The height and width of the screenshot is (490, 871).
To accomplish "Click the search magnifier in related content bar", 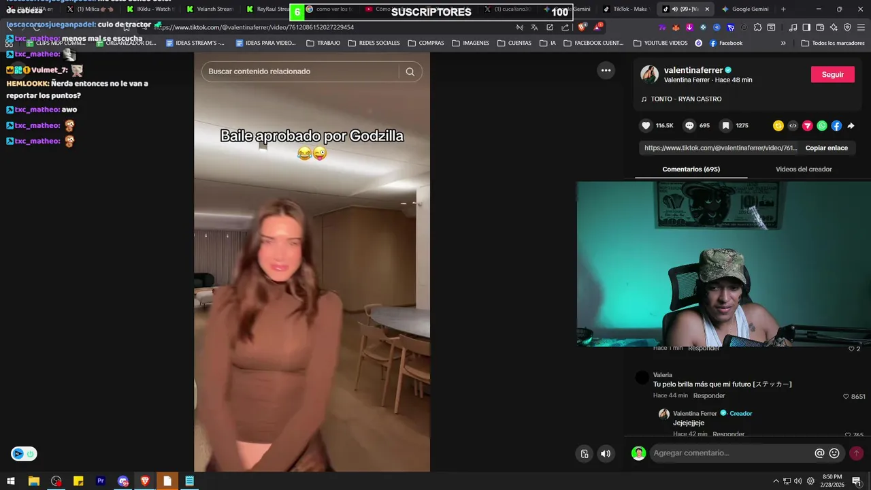I will tap(410, 71).
